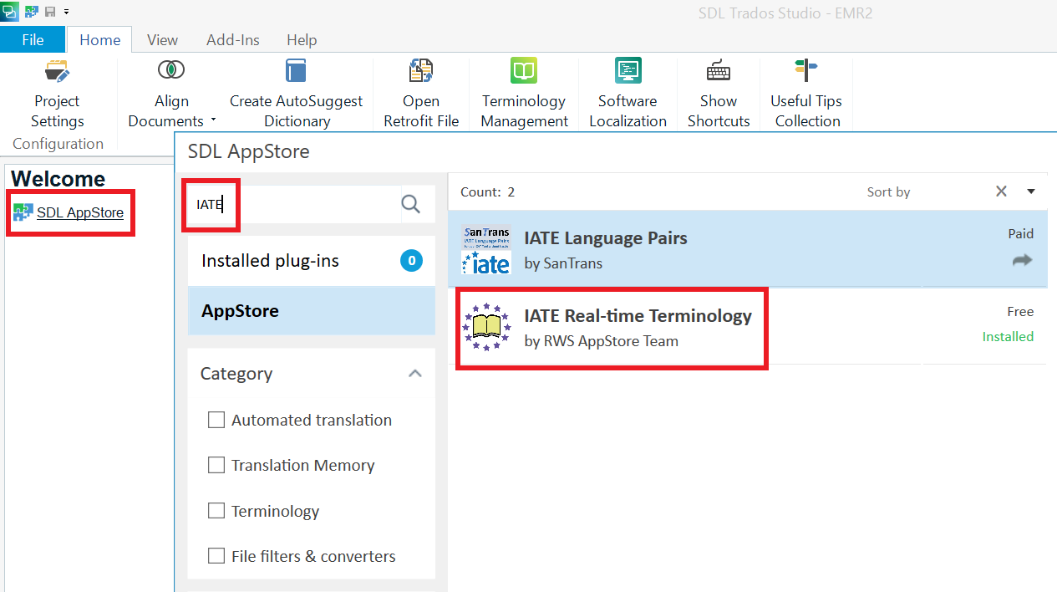Open the Help ribbon tab
Screen dimensions: 1057x592
[x=302, y=39]
